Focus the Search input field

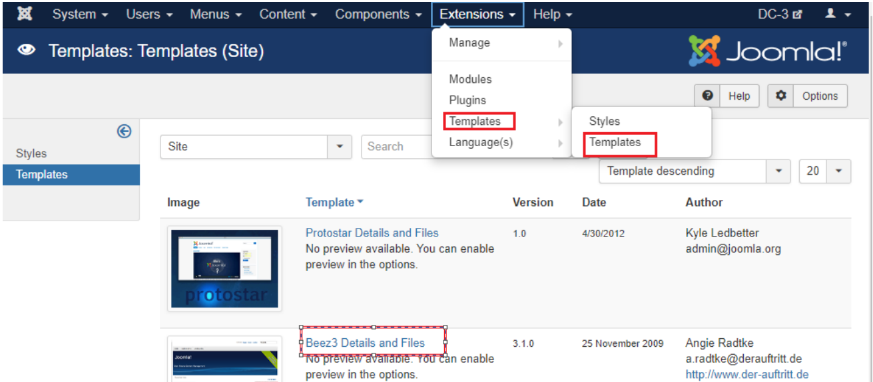click(x=397, y=147)
